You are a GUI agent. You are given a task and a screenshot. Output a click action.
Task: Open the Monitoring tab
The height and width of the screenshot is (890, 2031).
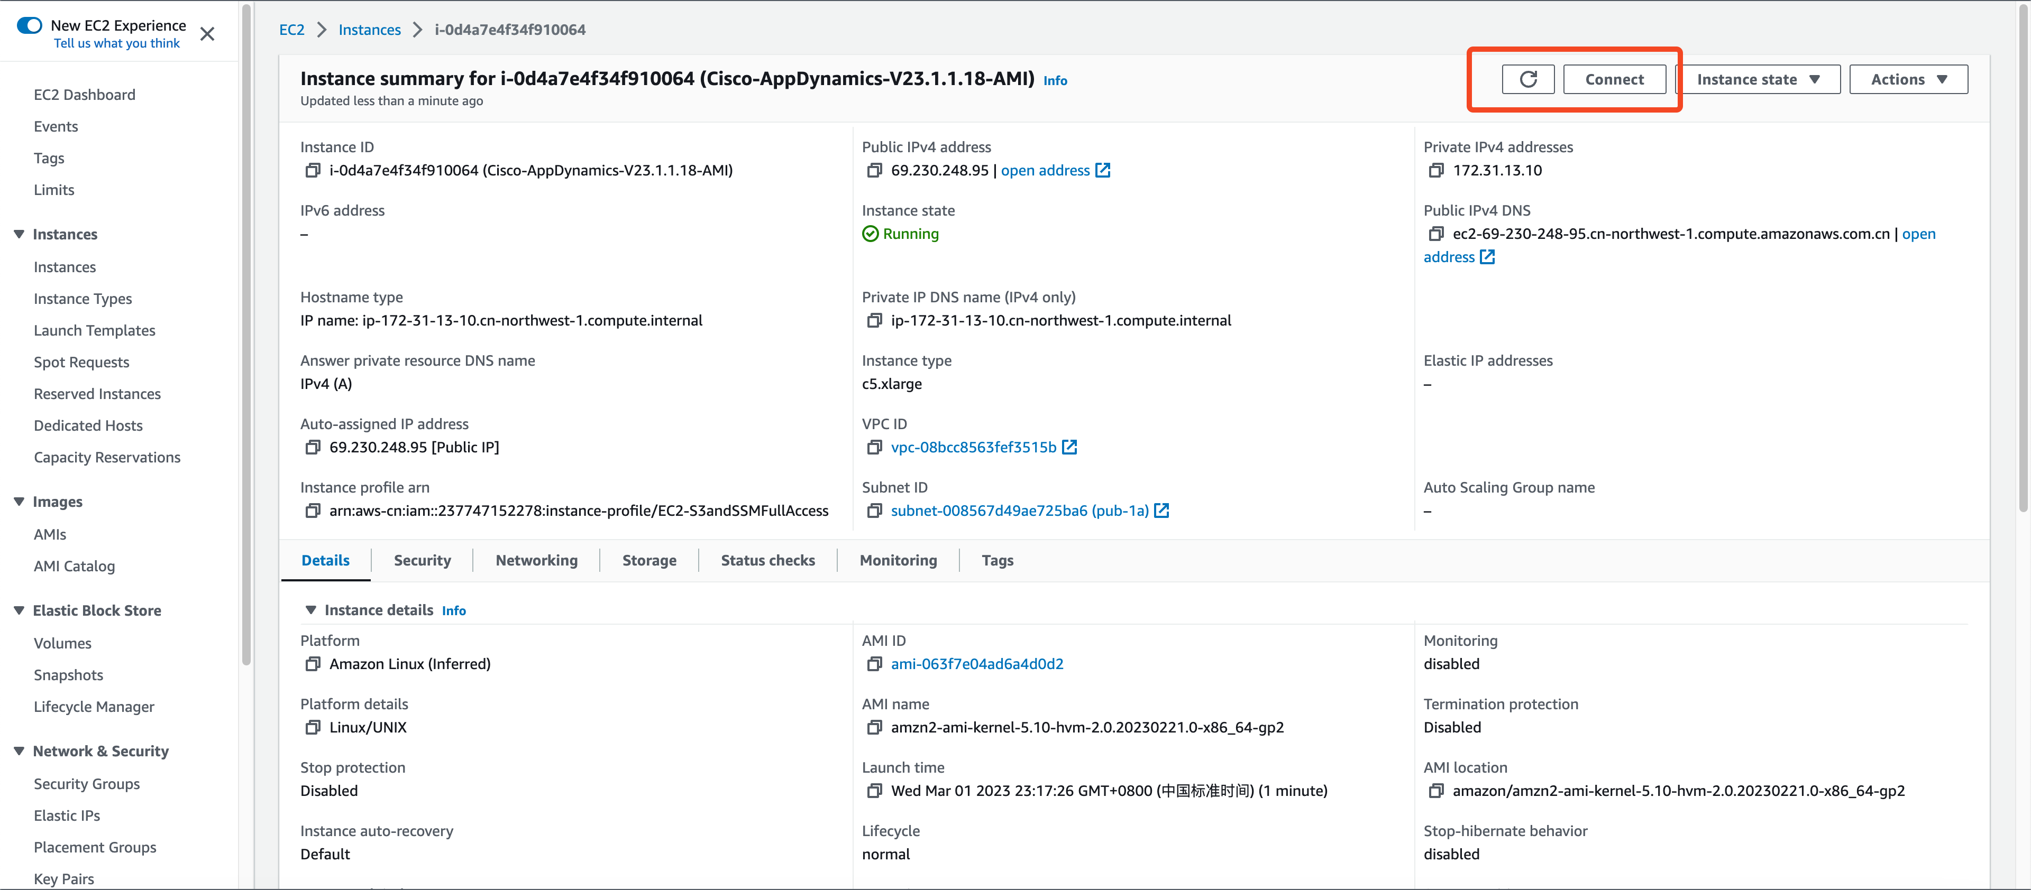tap(899, 560)
